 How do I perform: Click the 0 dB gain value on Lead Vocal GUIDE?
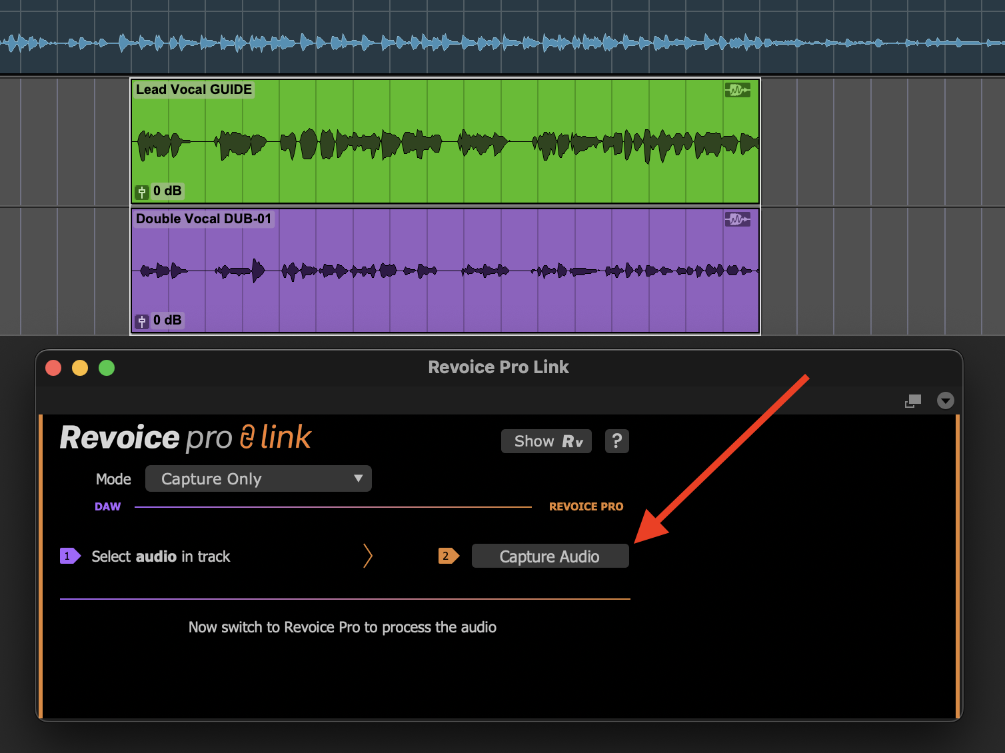167,191
